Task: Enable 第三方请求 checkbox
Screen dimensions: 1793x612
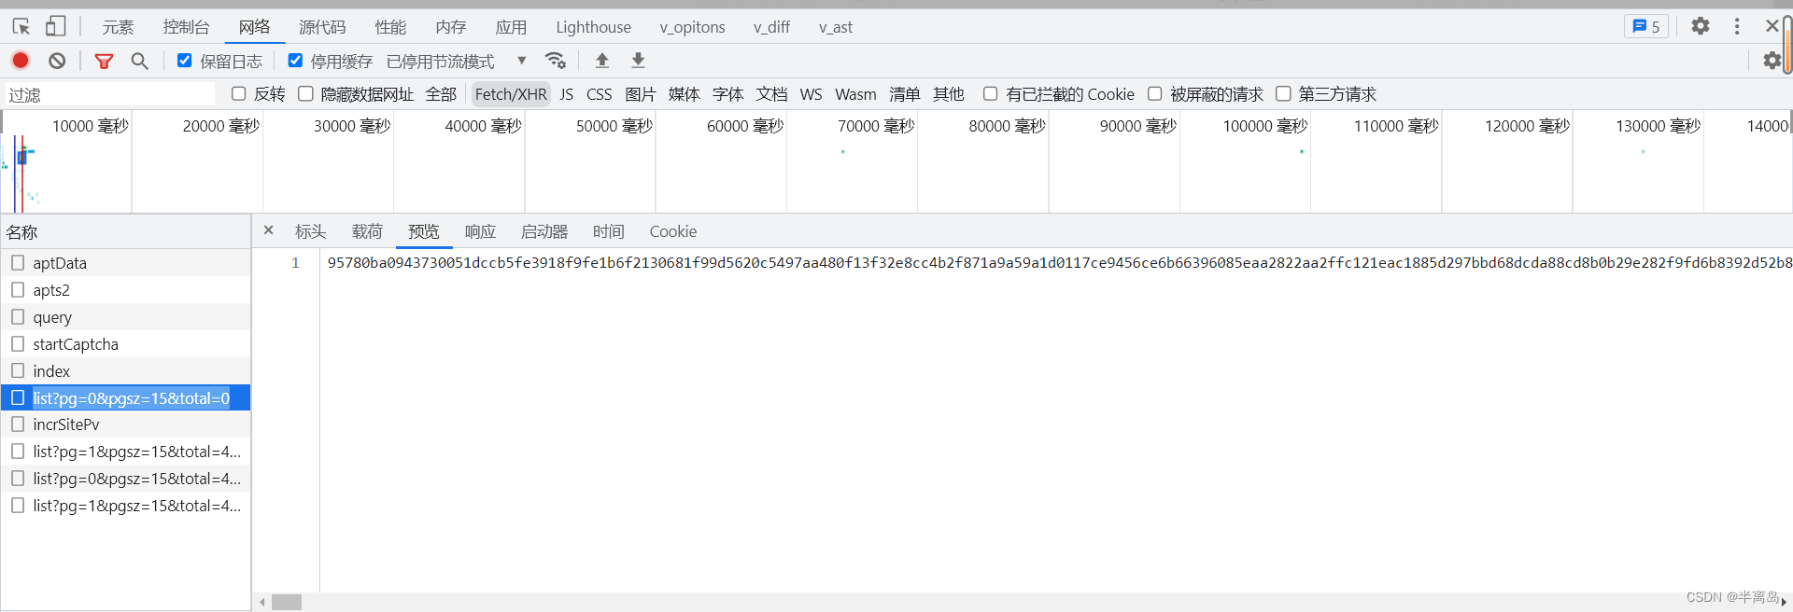Action: pos(1283,93)
